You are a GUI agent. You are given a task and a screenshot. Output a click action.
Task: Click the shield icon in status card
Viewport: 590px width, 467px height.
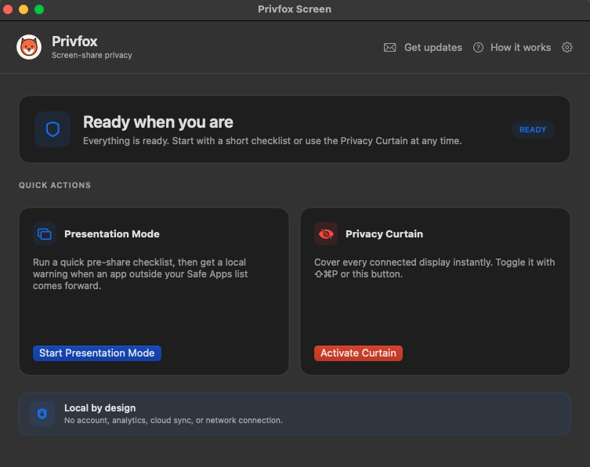point(52,129)
